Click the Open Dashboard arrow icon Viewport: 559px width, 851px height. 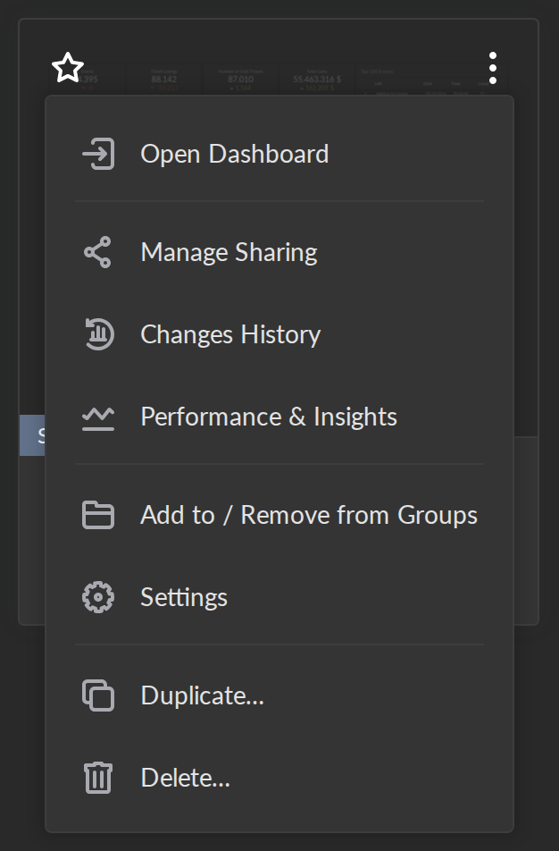click(x=98, y=154)
